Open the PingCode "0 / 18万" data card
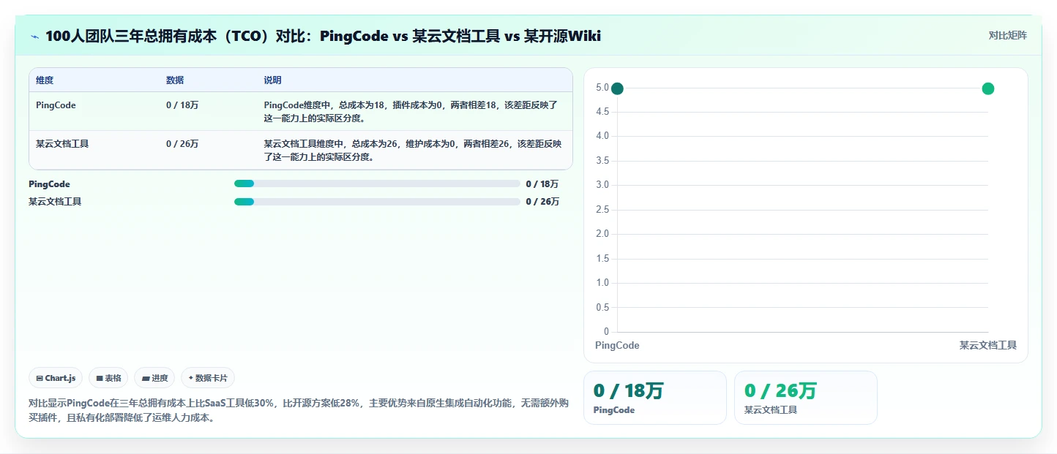Image resolution: width=1057 pixels, height=454 pixels. (655, 397)
